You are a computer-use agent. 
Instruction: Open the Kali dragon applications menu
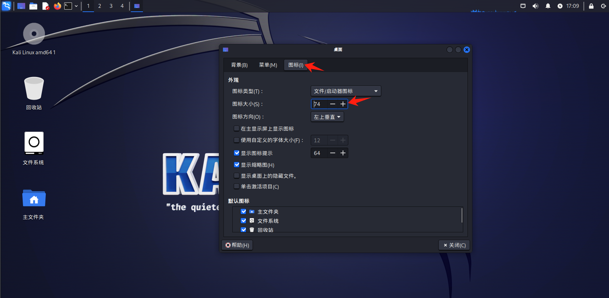coord(6,6)
